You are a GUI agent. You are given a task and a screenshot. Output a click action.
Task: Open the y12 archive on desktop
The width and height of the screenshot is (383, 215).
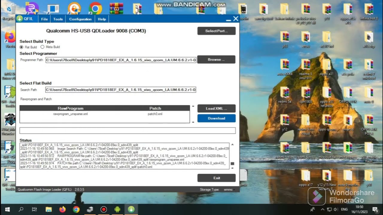click(x=285, y=123)
